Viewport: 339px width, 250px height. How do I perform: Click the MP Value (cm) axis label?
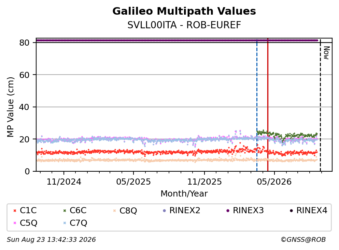click(10, 107)
